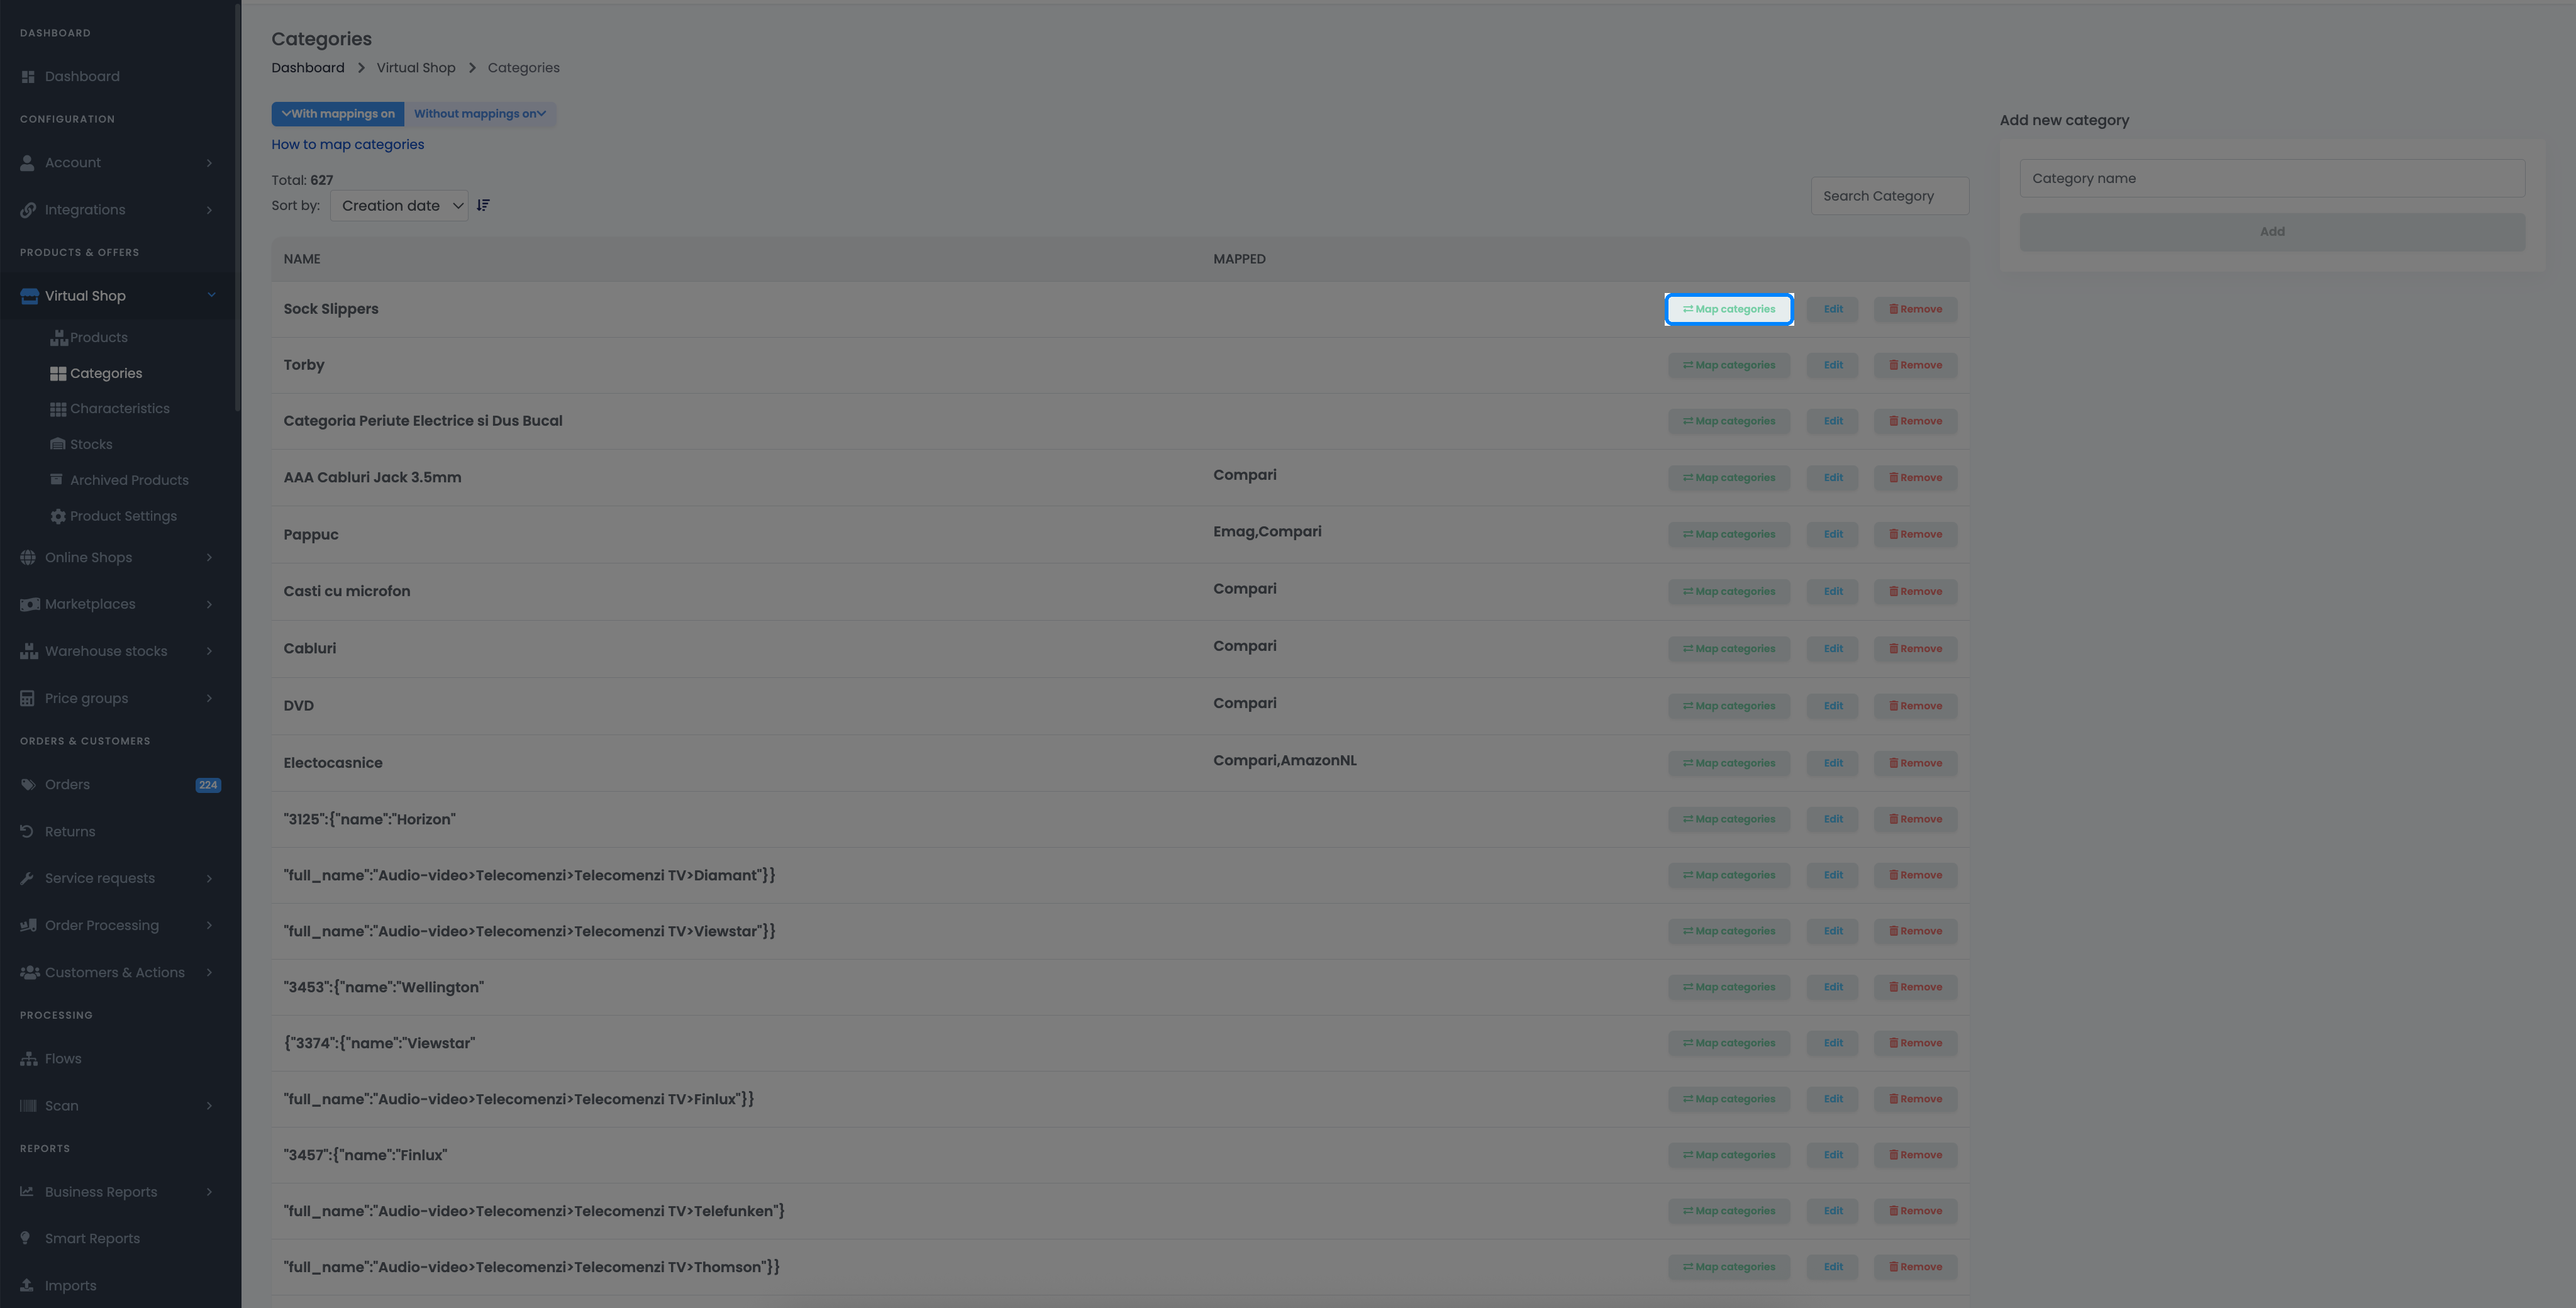The image size is (2576, 1308).
Task: Collapse the Virtual Shop menu chevron
Action: pos(211,295)
